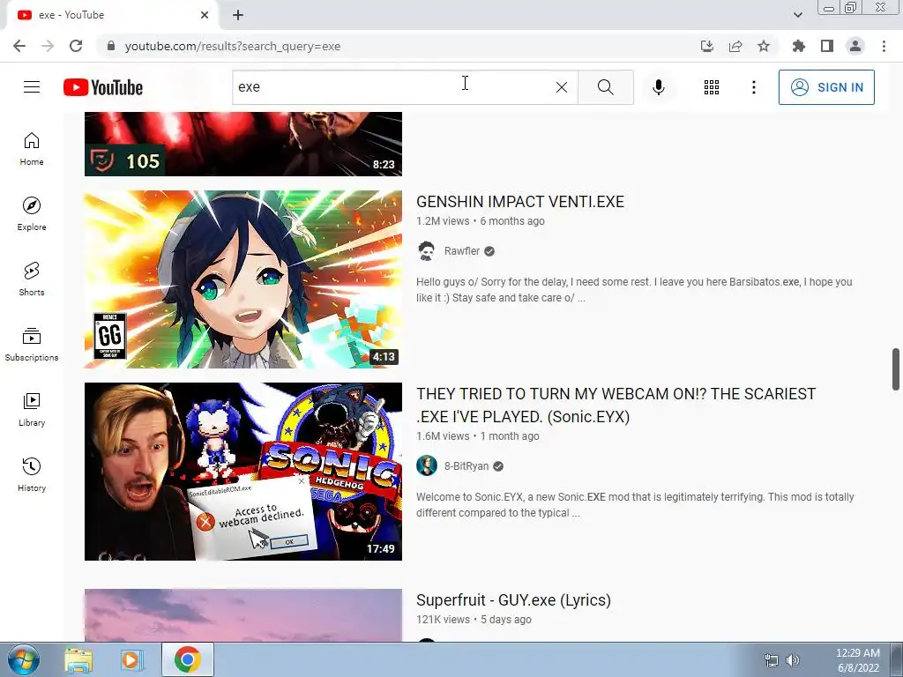Expand the tab search dropdown arrow
This screenshot has width=903, height=677.
(x=797, y=15)
